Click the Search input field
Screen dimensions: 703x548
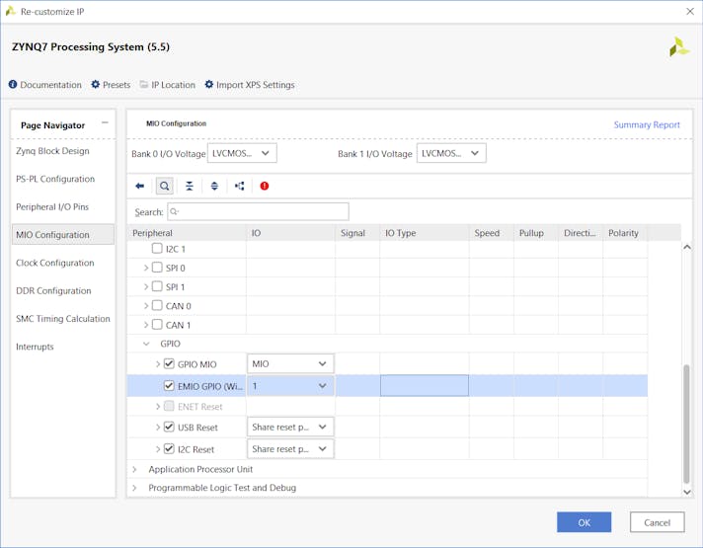click(258, 211)
